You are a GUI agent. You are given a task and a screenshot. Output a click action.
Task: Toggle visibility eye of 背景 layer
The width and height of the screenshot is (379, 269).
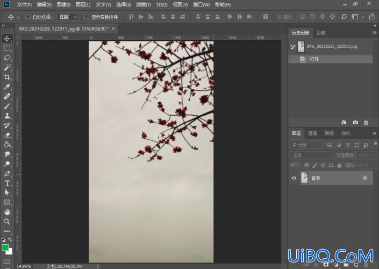[294, 178]
